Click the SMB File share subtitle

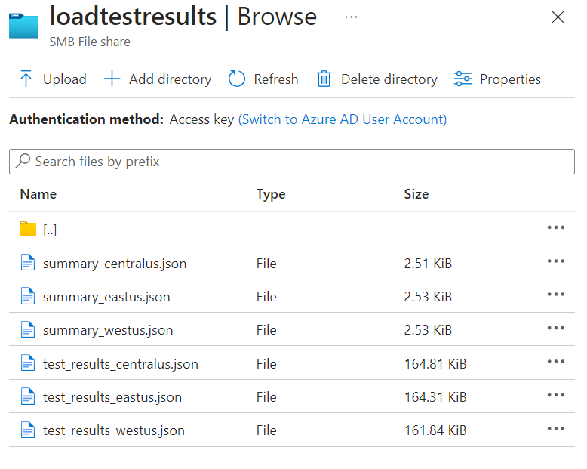(90, 42)
